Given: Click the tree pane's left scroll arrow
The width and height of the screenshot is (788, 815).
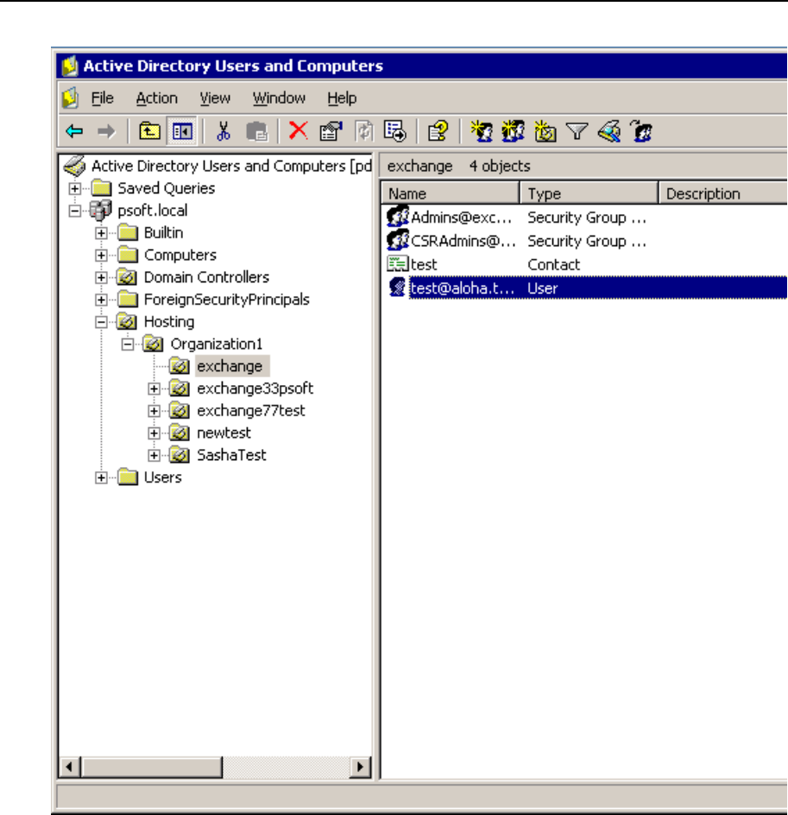Looking at the screenshot, I should (x=69, y=767).
